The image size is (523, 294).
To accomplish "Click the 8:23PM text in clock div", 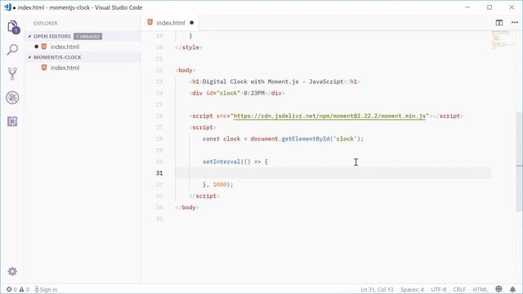I will pyautogui.click(x=254, y=93).
